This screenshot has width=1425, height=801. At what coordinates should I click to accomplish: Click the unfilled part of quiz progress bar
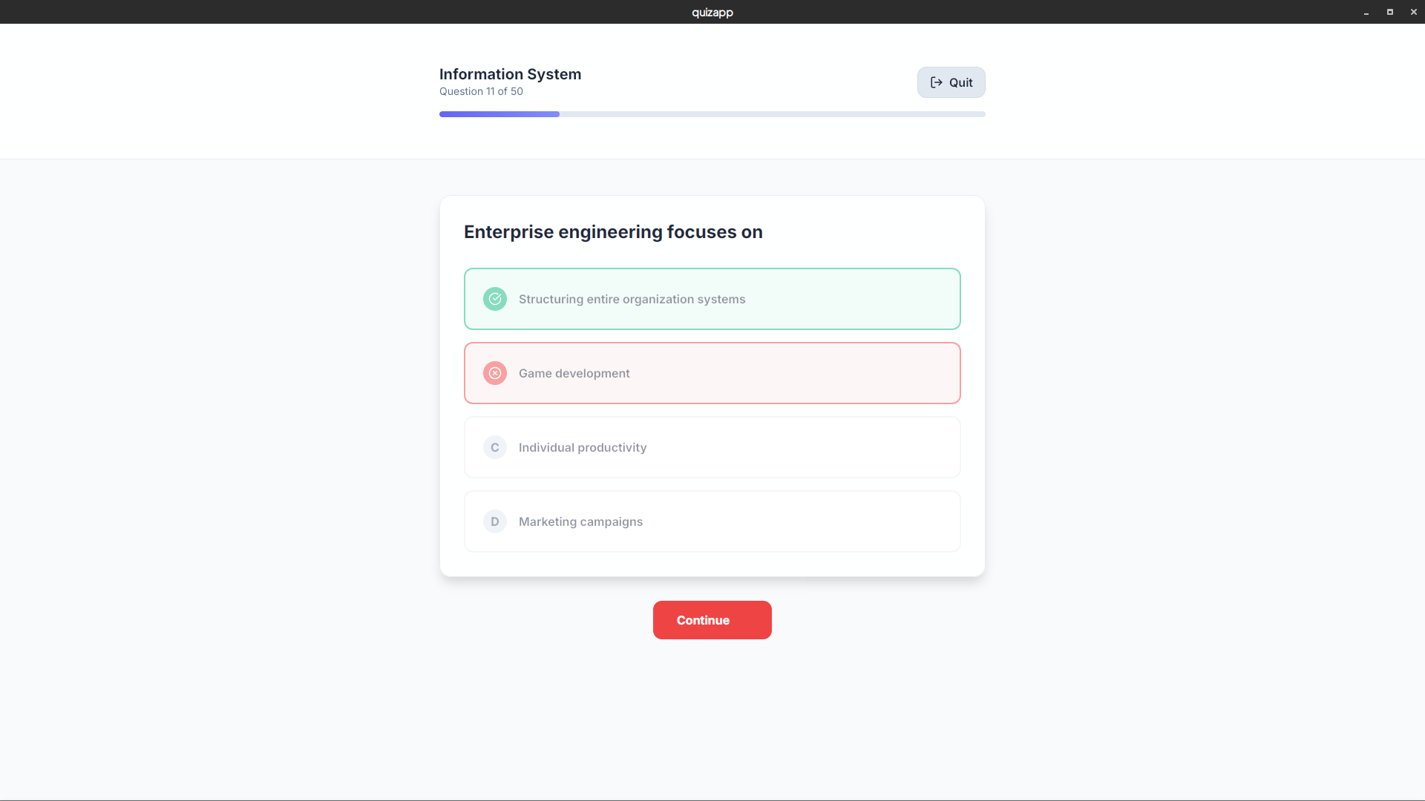tap(772, 114)
